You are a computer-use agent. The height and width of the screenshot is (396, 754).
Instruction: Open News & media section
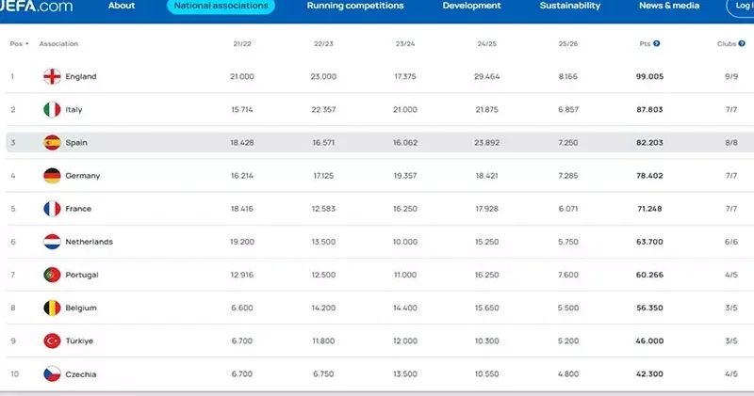670,6
